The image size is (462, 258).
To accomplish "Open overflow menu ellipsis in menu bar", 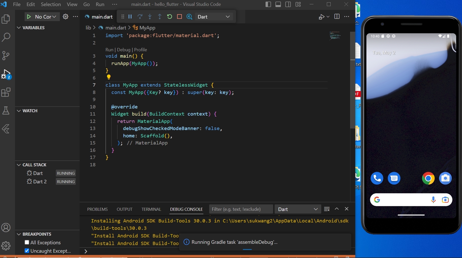I will point(115,4).
